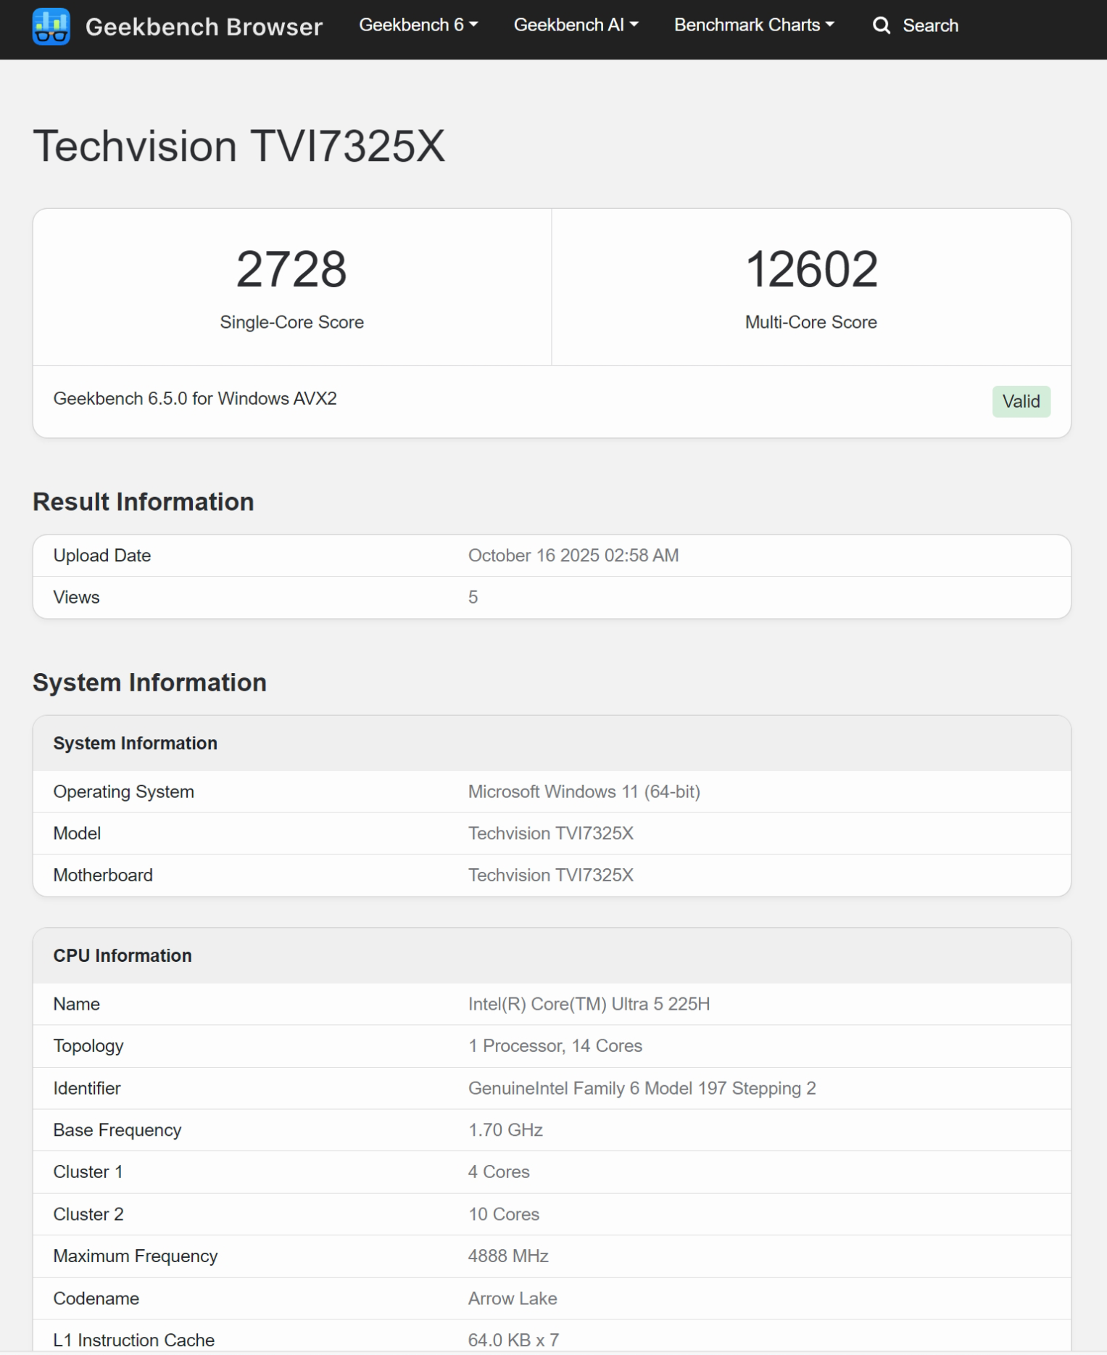Expand the Geekbench 6 dropdown menu
1107x1355 pixels.
point(418,25)
